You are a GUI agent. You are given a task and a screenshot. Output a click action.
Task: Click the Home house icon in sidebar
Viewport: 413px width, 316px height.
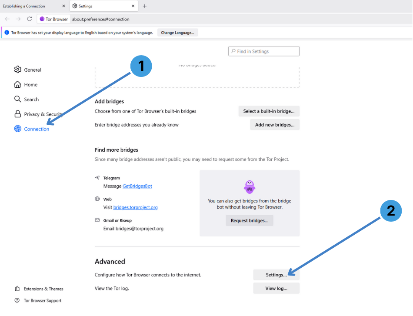(x=18, y=84)
